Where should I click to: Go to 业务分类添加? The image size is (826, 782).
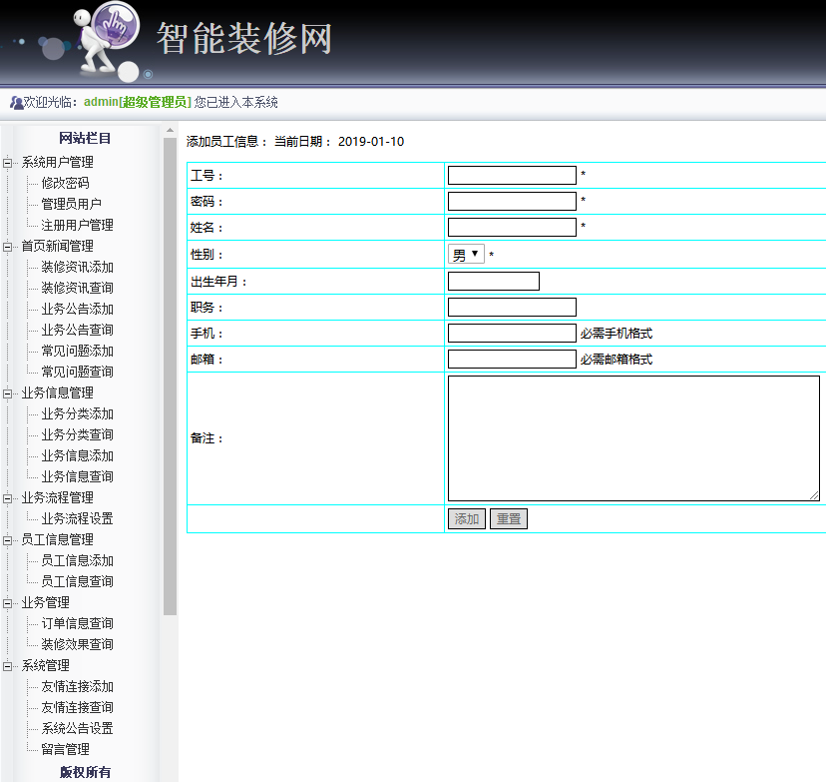[x=78, y=413]
